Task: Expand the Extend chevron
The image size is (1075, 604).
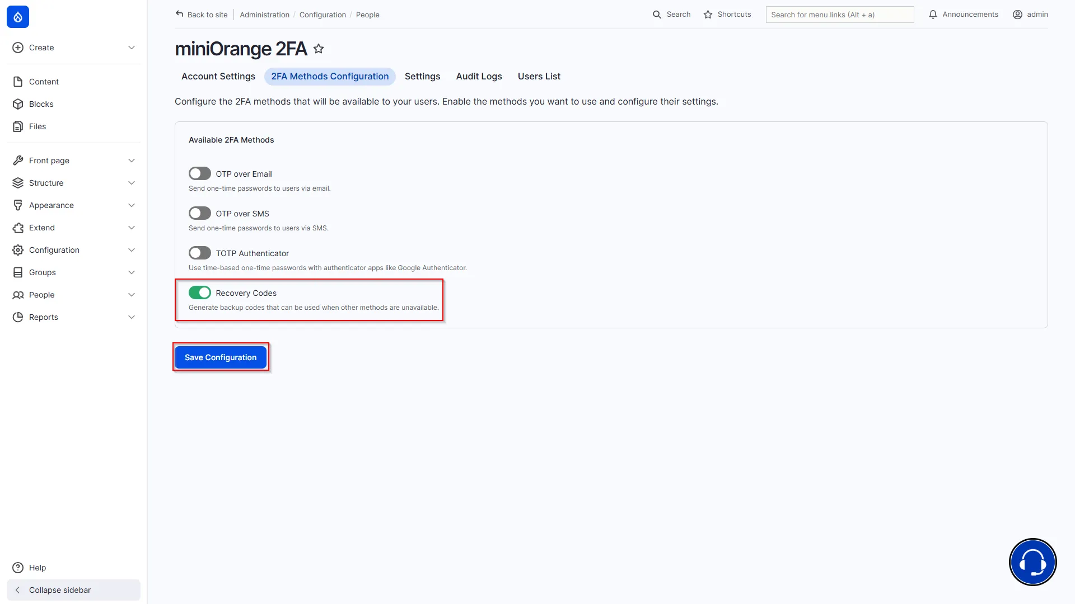Action: point(132,228)
